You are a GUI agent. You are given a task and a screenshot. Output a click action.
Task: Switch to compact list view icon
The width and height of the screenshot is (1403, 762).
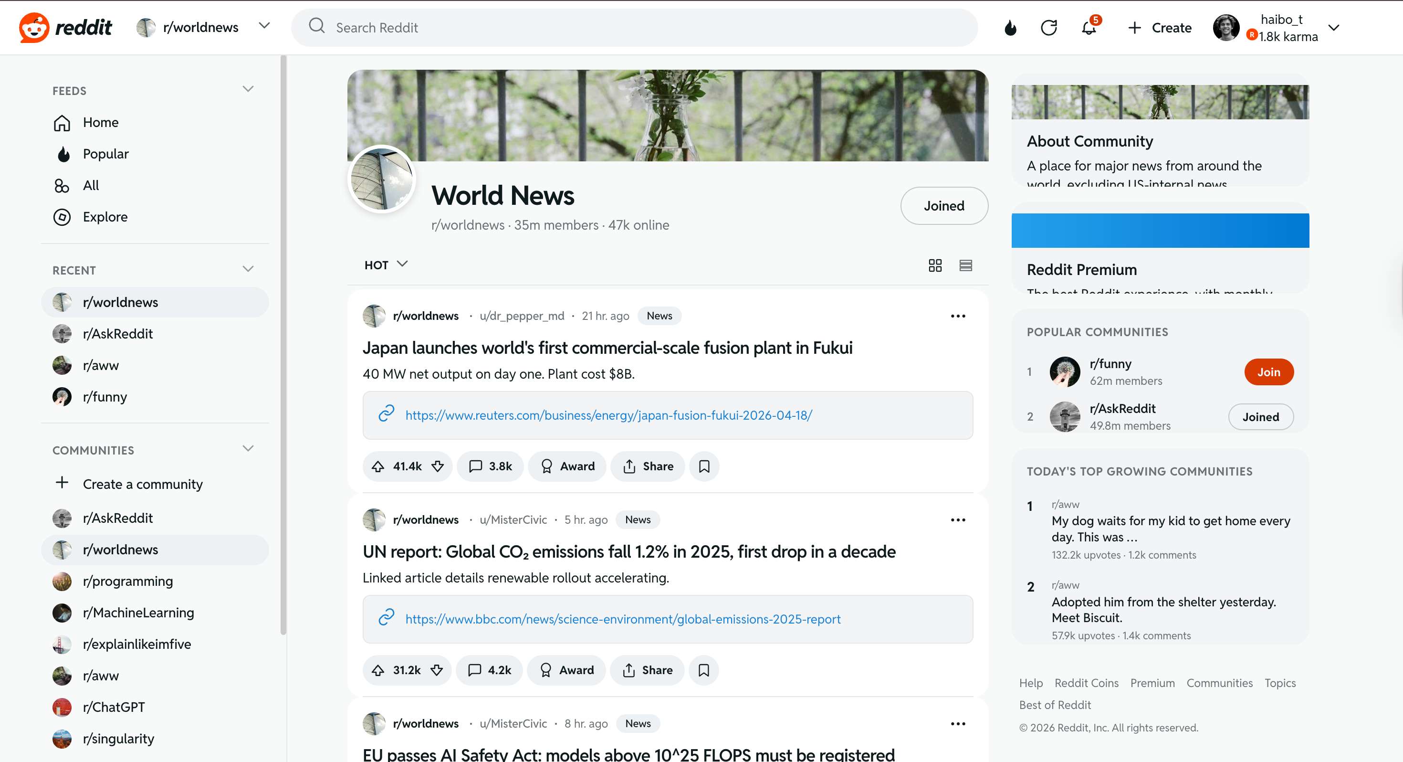(x=965, y=265)
